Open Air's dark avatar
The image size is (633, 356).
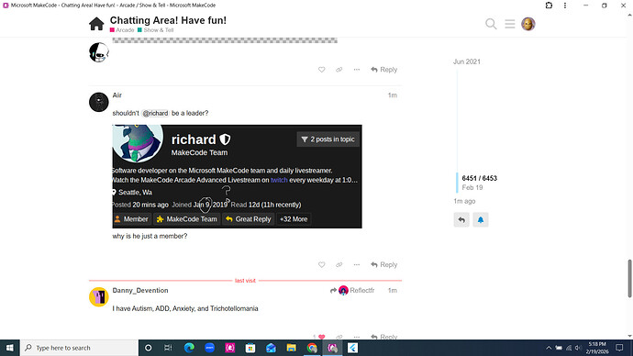tap(99, 102)
